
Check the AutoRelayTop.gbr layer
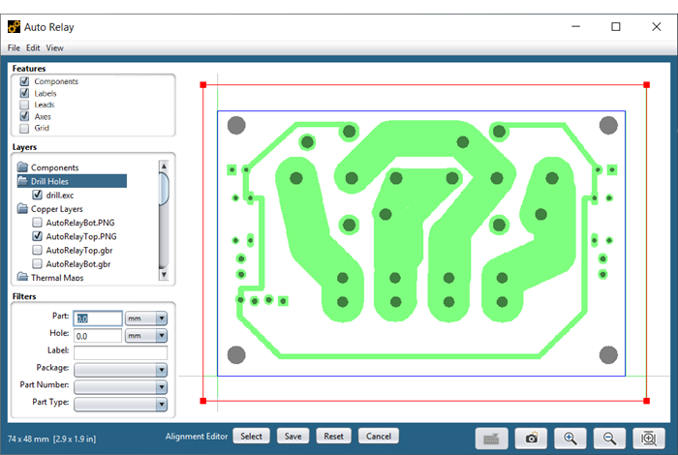pyautogui.click(x=38, y=250)
